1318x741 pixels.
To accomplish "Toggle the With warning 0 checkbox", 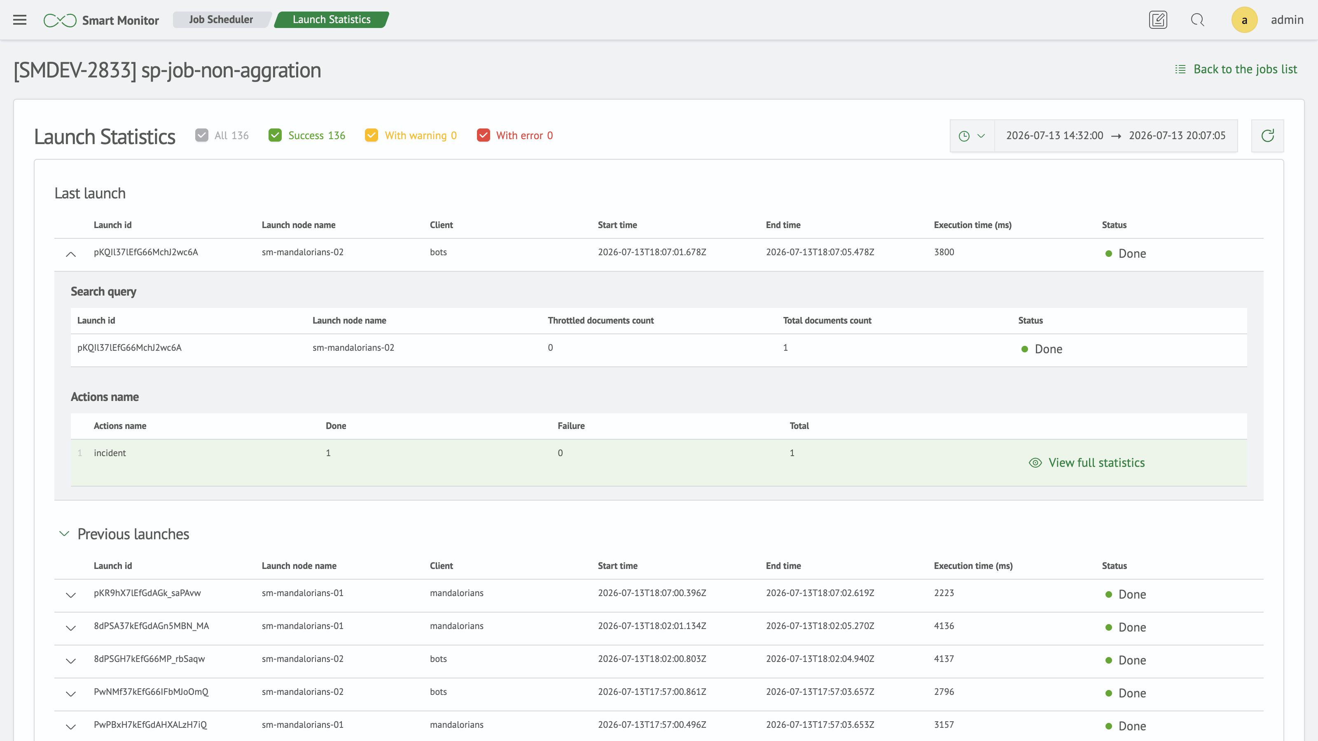I will click(372, 135).
